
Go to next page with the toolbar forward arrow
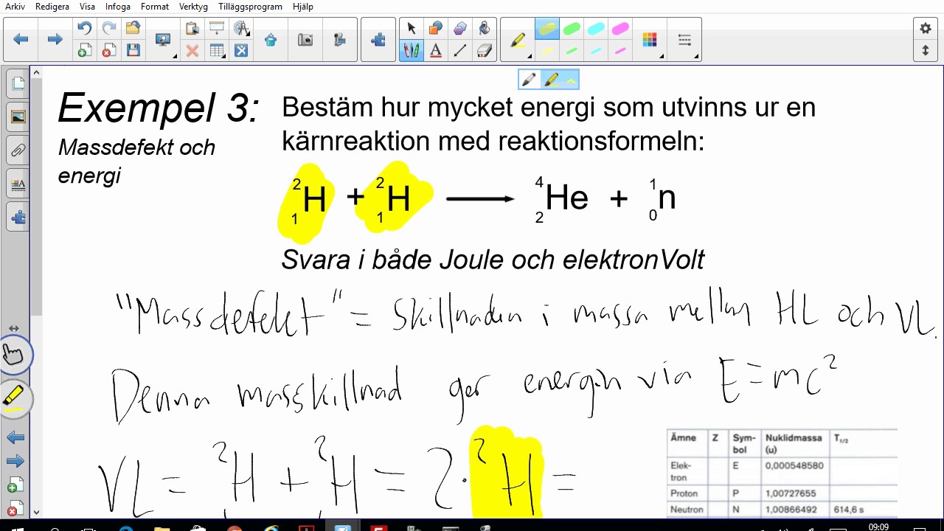click(55, 40)
